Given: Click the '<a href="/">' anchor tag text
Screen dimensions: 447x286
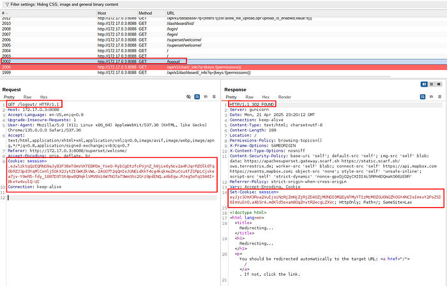Looking at the screenshot, I should tap(395, 259).
